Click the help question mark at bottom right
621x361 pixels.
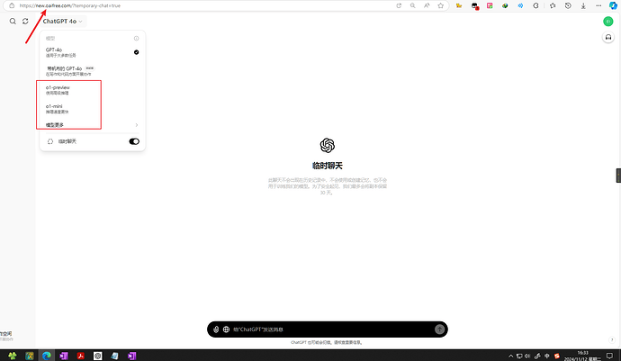click(x=612, y=340)
